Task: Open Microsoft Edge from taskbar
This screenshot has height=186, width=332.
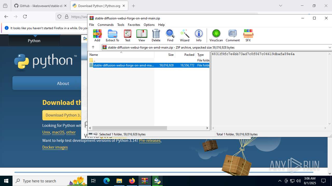Action: click(107, 181)
